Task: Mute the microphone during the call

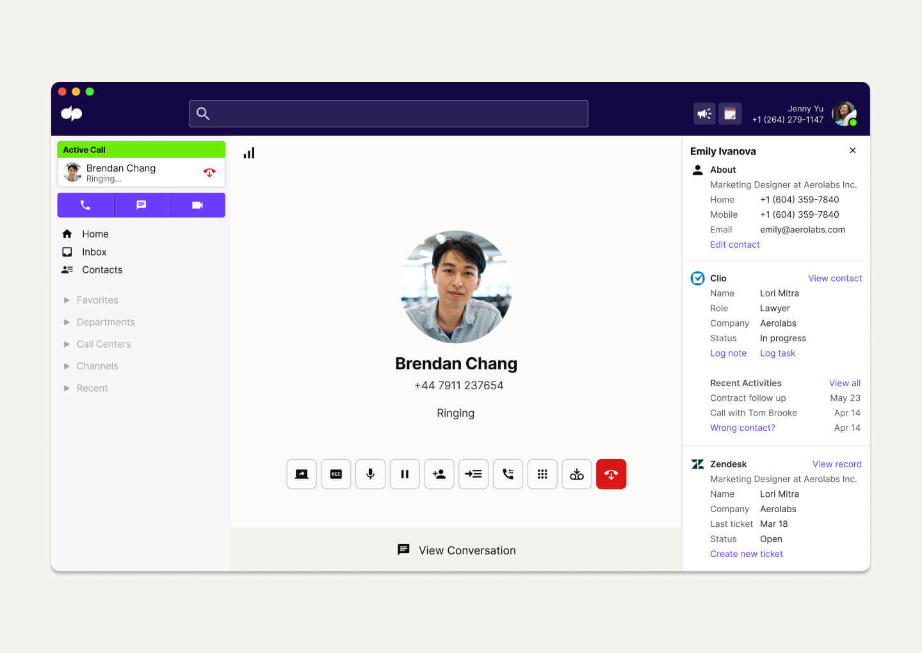Action: [x=370, y=474]
